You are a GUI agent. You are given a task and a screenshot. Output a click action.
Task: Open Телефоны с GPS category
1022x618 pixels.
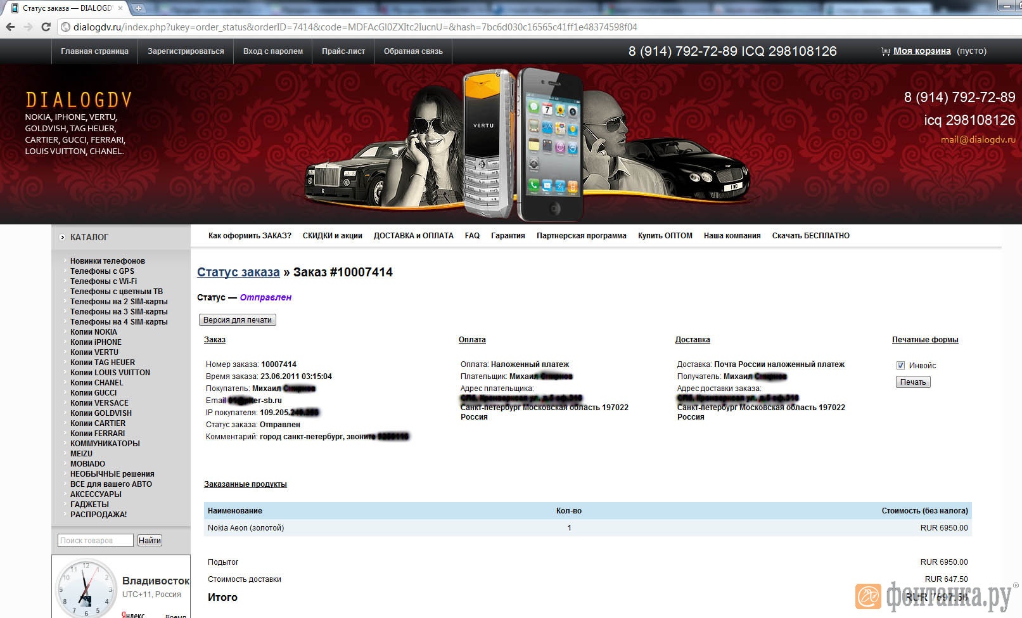click(102, 271)
